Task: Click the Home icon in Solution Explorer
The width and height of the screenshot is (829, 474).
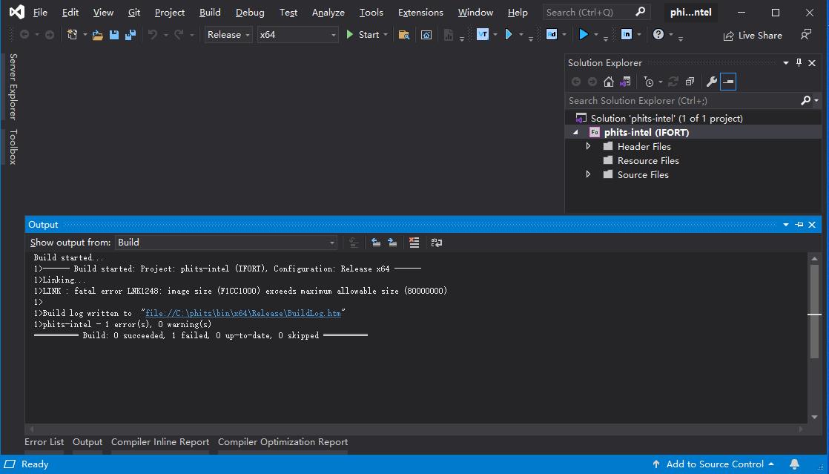Action: (609, 82)
